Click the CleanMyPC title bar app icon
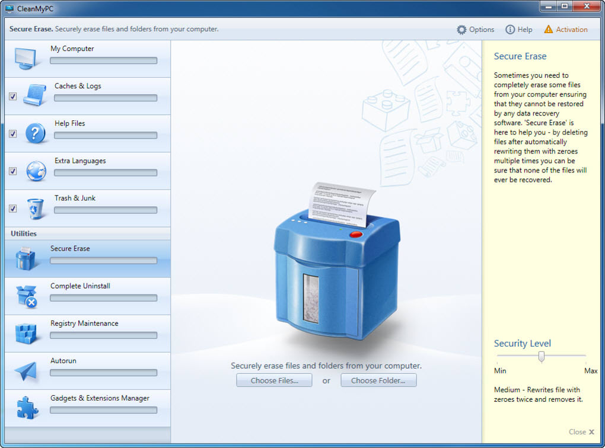Screen dimensions: 605x448 (9, 8)
